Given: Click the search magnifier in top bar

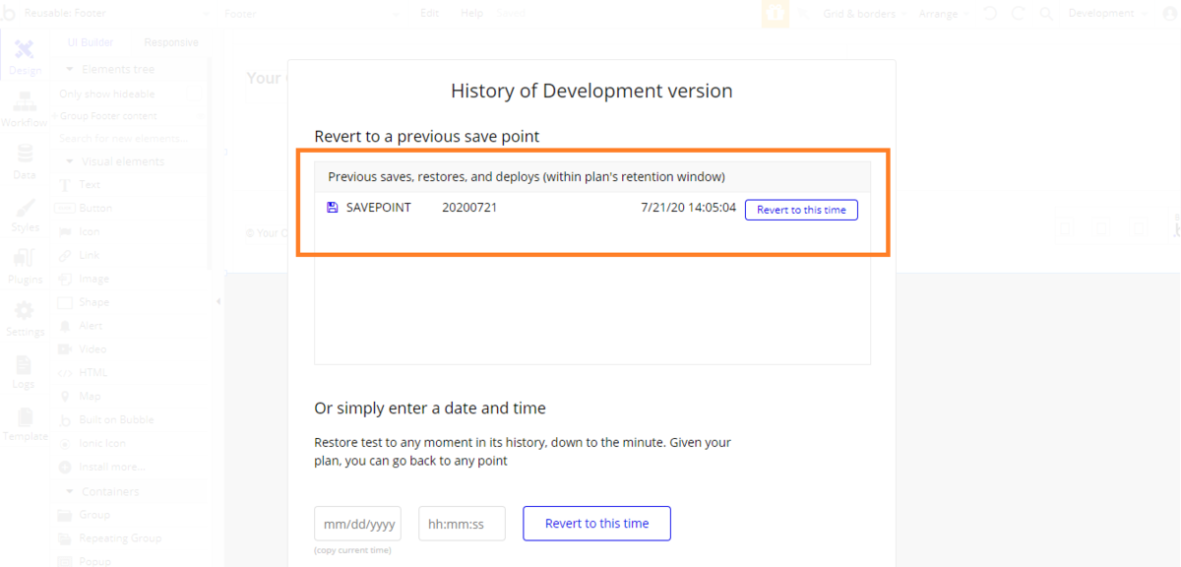Looking at the screenshot, I should click(x=1046, y=14).
